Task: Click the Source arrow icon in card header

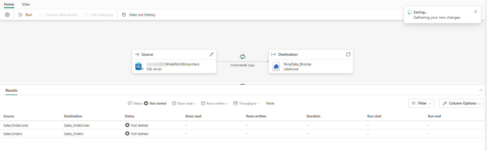Action: tap(137, 54)
